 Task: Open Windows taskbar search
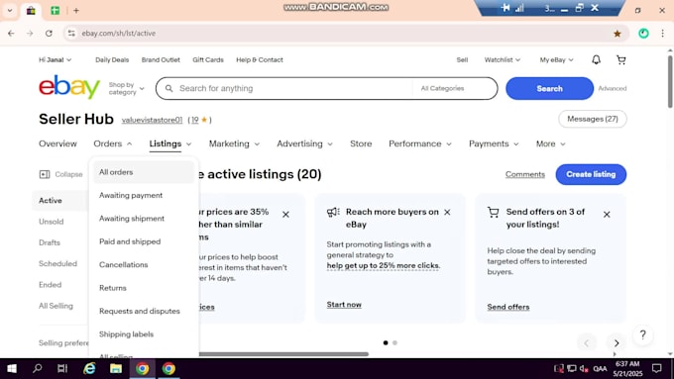click(38, 368)
